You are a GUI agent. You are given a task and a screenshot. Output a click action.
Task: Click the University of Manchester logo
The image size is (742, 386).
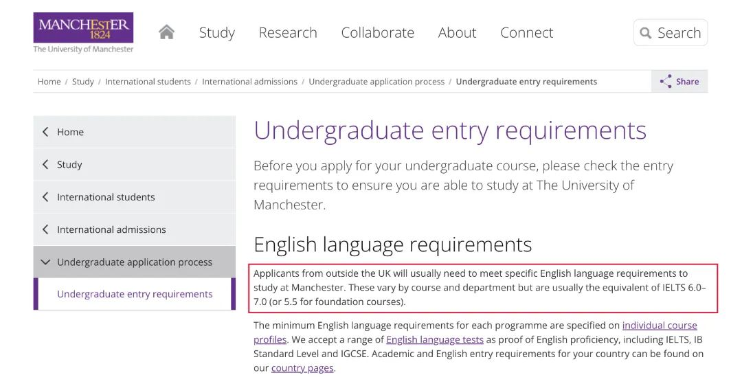tap(83, 33)
